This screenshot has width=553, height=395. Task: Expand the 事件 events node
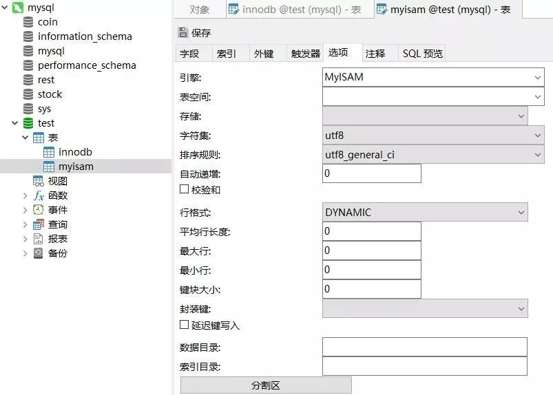[x=25, y=210]
